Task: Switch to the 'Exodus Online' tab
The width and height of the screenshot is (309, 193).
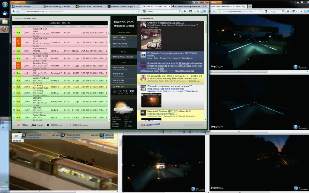Action: (x=91, y=7)
